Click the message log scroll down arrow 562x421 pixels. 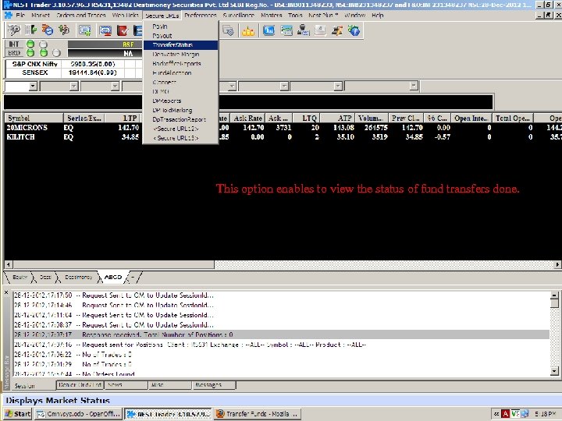pyautogui.click(x=554, y=371)
